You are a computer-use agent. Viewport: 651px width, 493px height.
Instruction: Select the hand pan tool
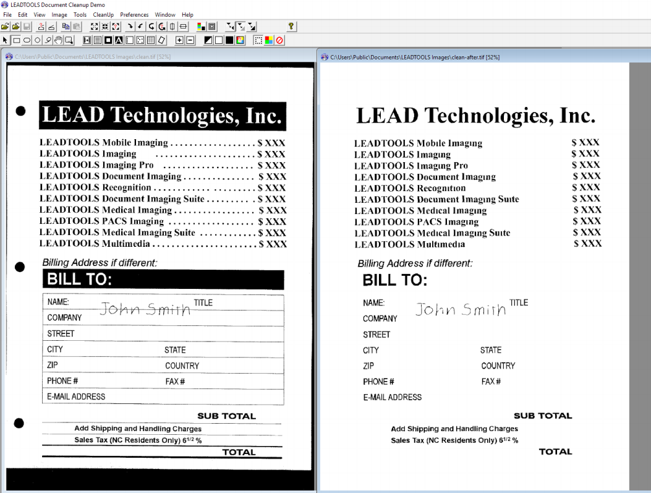(x=59, y=40)
